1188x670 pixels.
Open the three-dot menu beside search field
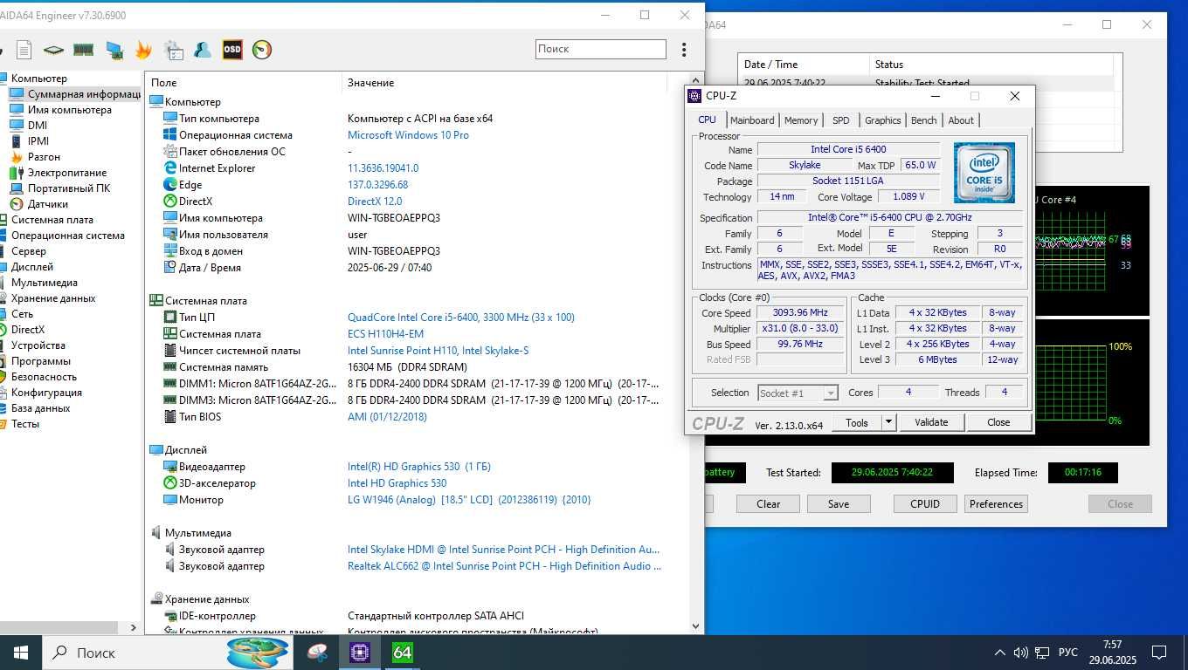[x=684, y=50]
